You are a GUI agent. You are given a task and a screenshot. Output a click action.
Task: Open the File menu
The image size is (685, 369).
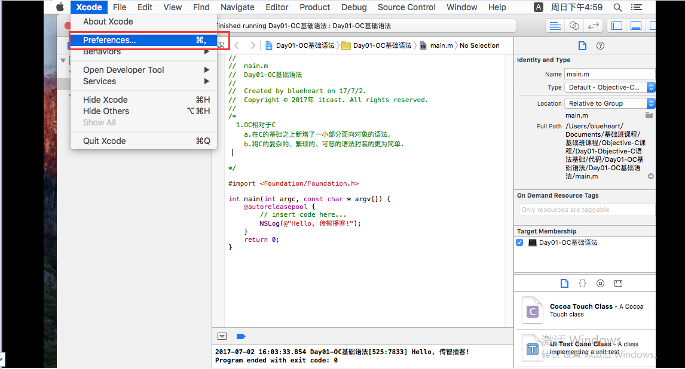(120, 7)
